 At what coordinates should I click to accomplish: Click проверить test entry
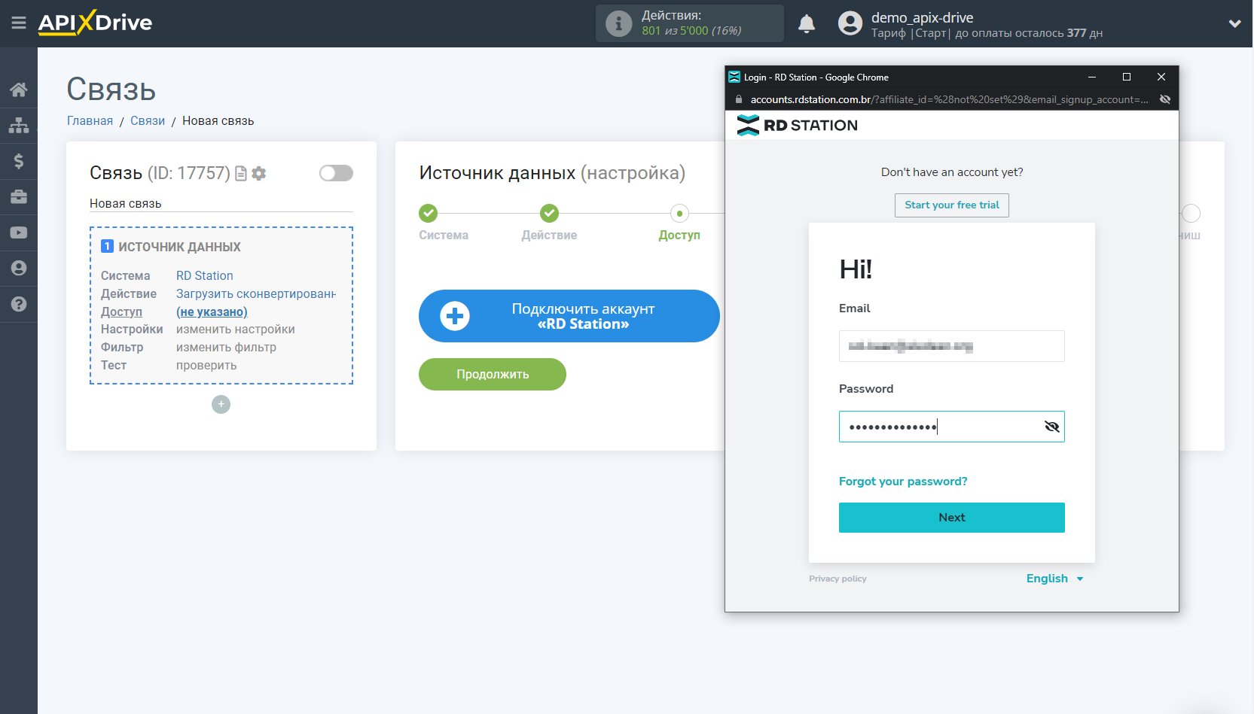(206, 366)
